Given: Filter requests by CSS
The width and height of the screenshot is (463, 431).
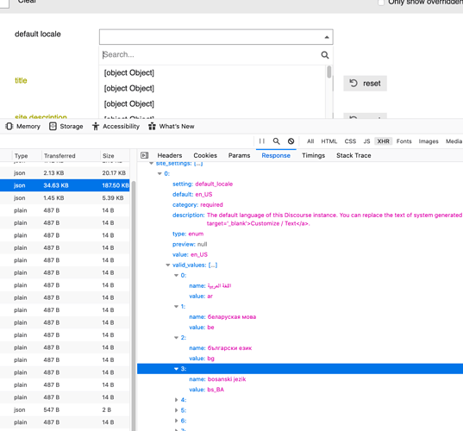Looking at the screenshot, I should coord(350,141).
